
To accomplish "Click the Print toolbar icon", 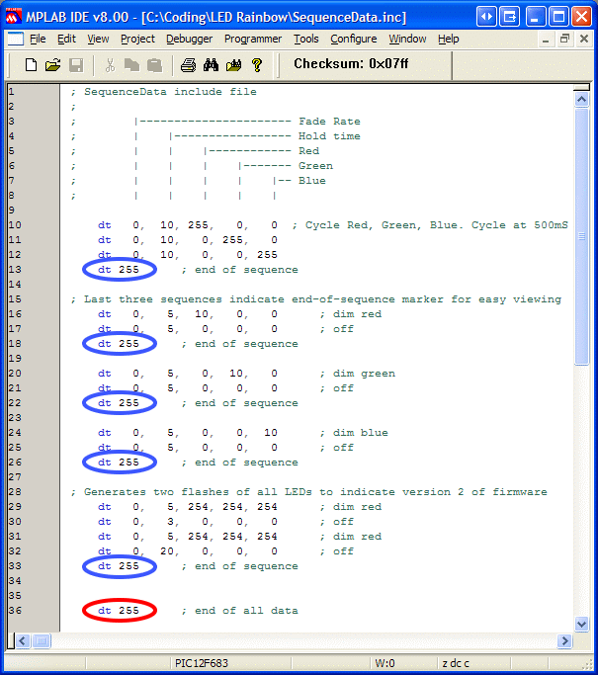I will pyautogui.click(x=188, y=65).
